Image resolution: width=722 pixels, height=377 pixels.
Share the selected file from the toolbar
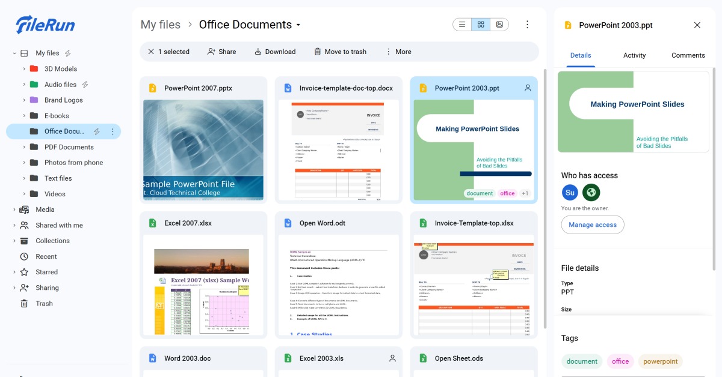click(x=221, y=52)
